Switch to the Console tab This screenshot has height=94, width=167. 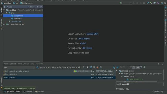coord(40,64)
